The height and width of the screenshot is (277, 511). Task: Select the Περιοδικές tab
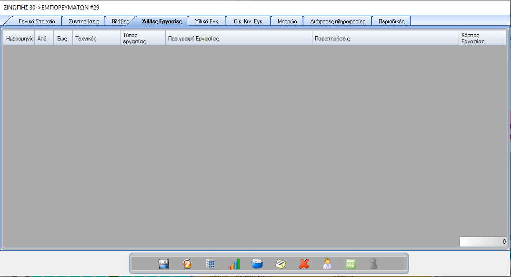[x=391, y=21]
